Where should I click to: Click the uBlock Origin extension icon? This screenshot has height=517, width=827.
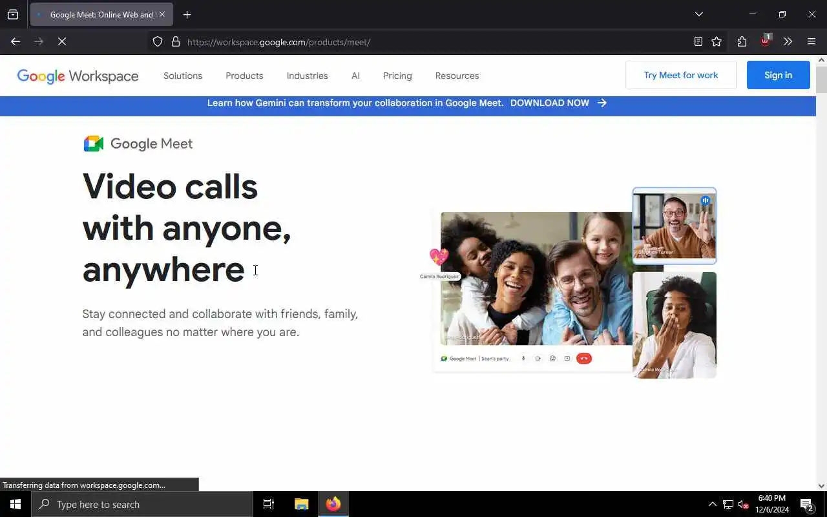click(x=766, y=41)
